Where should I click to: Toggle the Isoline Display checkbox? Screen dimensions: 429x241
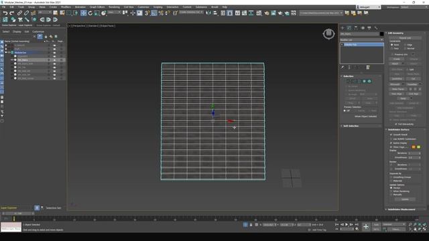391,143
